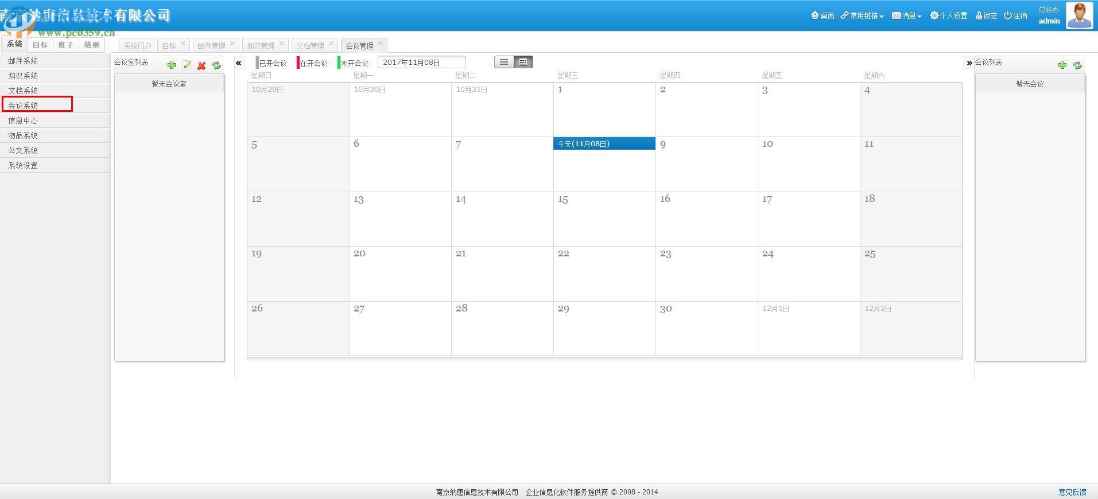Viewport: 1098px width, 499px height.
Task: Lock the session with 锁定
Action: [x=987, y=15]
